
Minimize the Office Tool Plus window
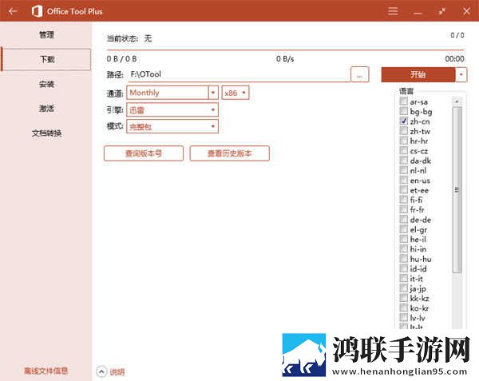(x=418, y=14)
